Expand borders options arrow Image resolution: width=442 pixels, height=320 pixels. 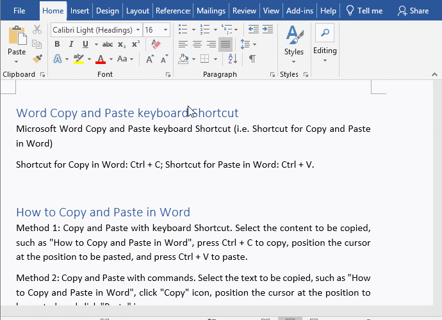(x=215, y=59)
